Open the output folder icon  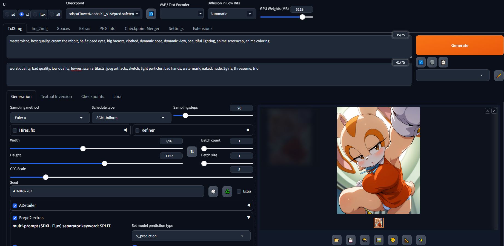coord(337,240)
